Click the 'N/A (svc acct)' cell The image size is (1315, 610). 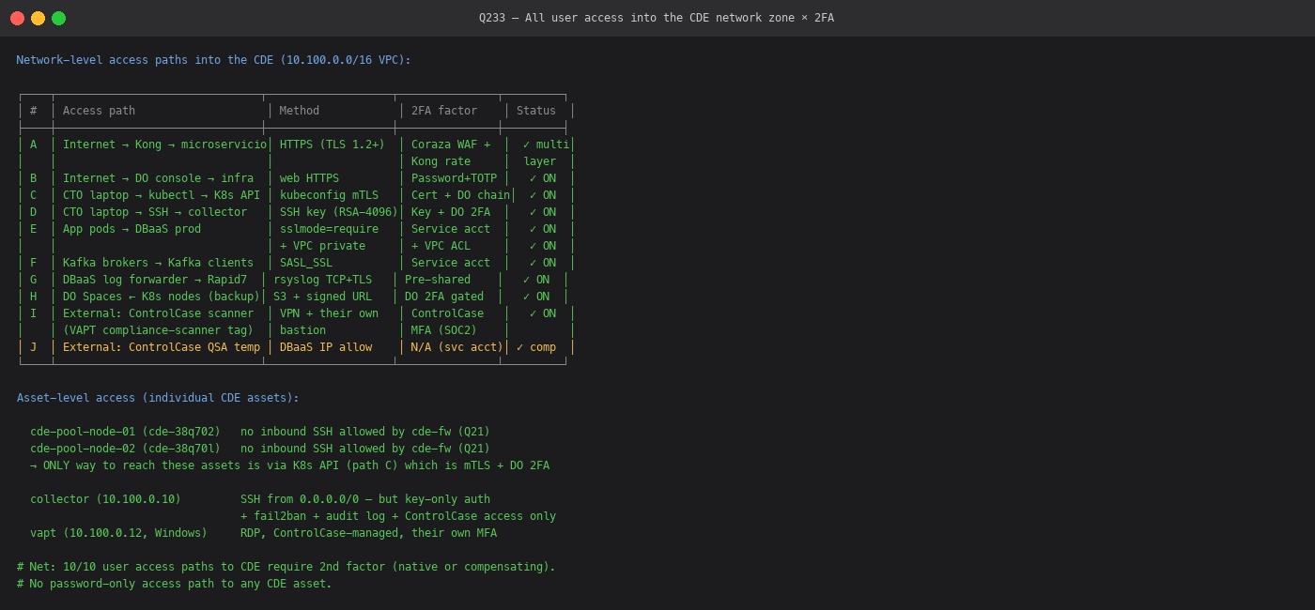click(457, 347)
